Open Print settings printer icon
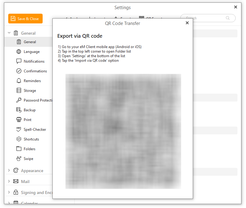The height and width of the screenshot is (208, 246). 19,120
